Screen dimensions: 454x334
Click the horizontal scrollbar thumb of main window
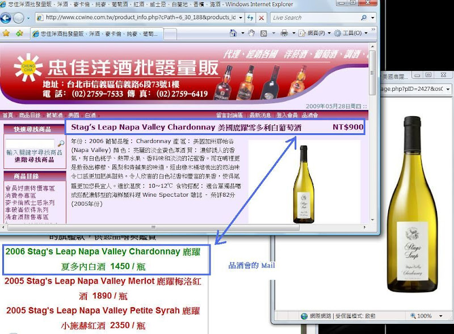(x=153, y=227)
